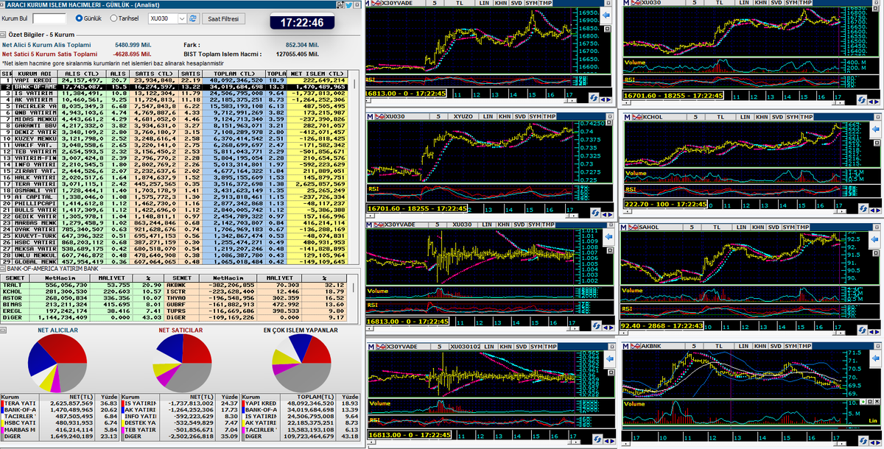Click the M icon on the KCHOL chart header
This screenshot has width=884, height=449.
pos(627,117)
